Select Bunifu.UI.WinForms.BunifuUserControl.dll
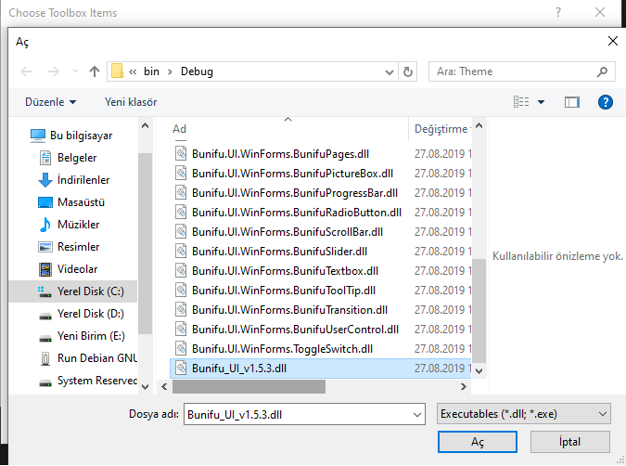 295,330
